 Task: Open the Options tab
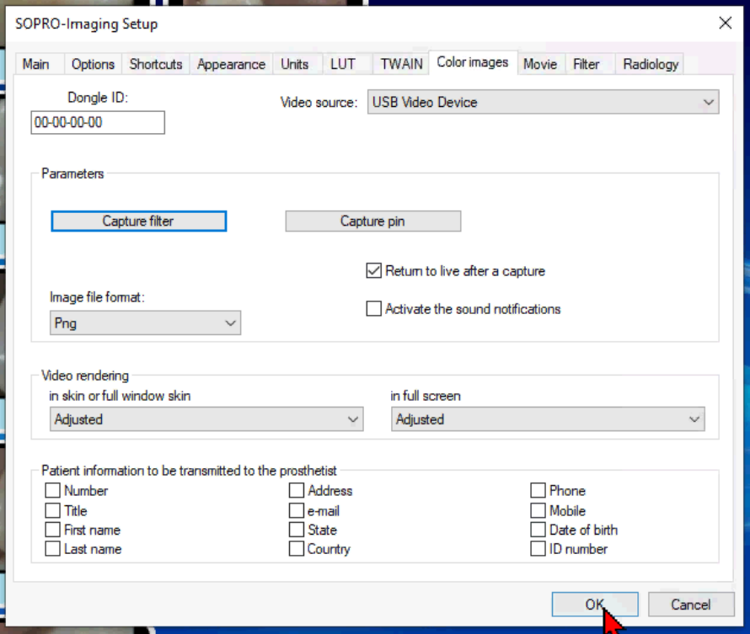click(93, 64)
